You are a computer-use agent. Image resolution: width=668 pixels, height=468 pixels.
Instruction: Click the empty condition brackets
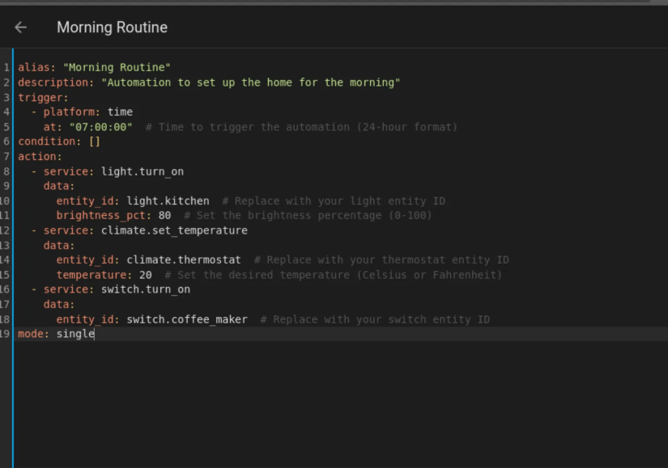point(95,141)
